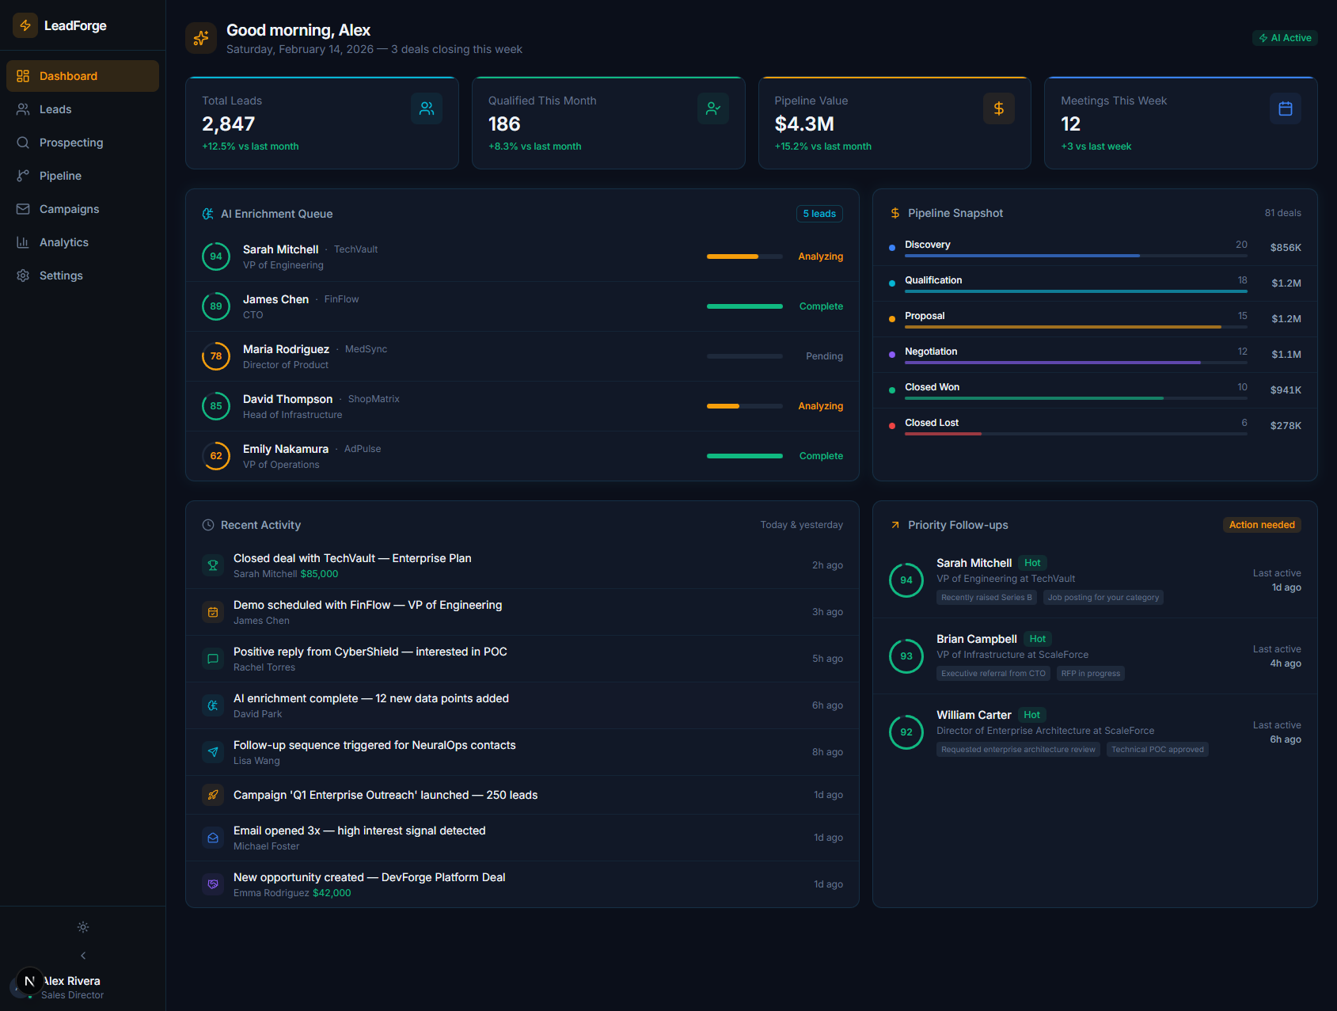Click the calendar icon on Meetings This Week card
Screen dimensions: 1337x1011
tap(1285, 108)
